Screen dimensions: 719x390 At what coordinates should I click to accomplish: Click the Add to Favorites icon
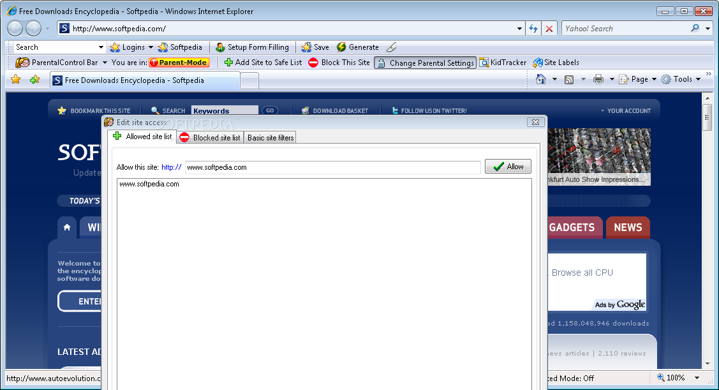pos(35,79)
